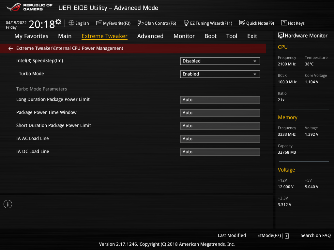Click the EzMode exit arrow icon
334x250 pixels.
tap(285, 236)
